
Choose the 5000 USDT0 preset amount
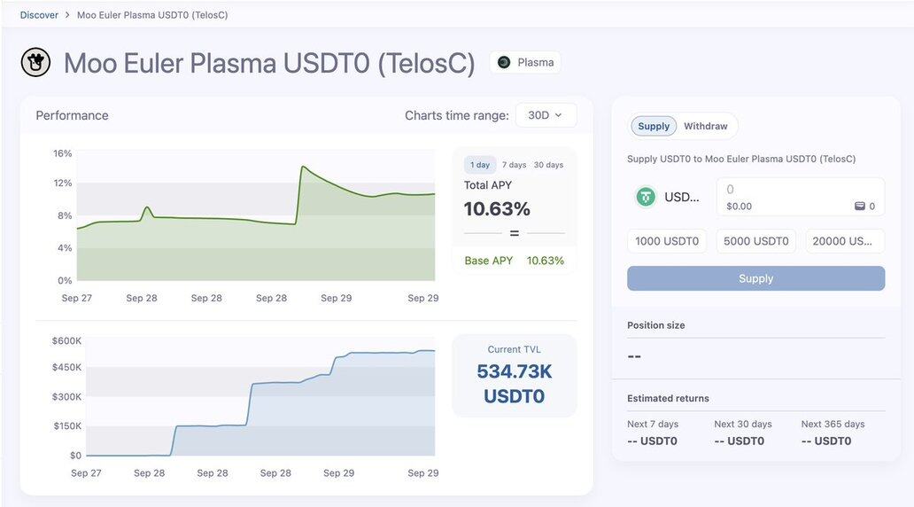tap(755, 241)
